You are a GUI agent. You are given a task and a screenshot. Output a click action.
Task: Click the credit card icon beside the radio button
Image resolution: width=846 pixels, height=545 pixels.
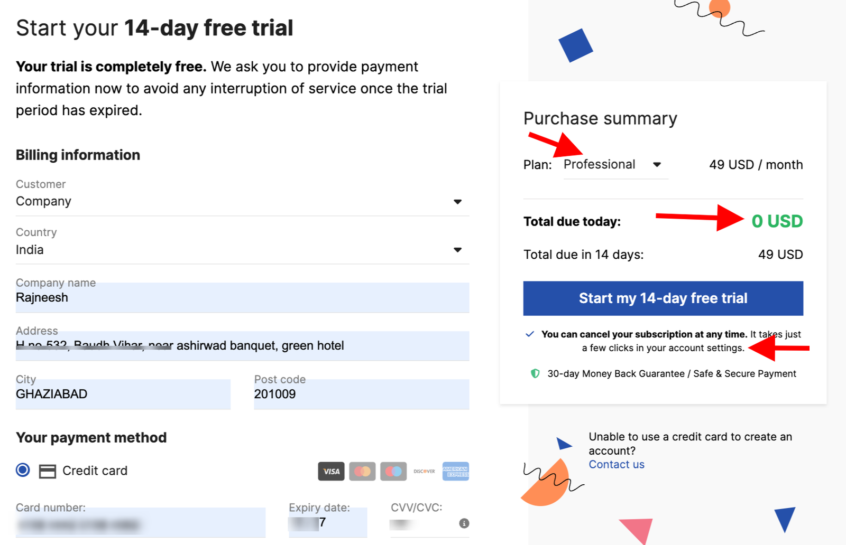tap(48, 471)
